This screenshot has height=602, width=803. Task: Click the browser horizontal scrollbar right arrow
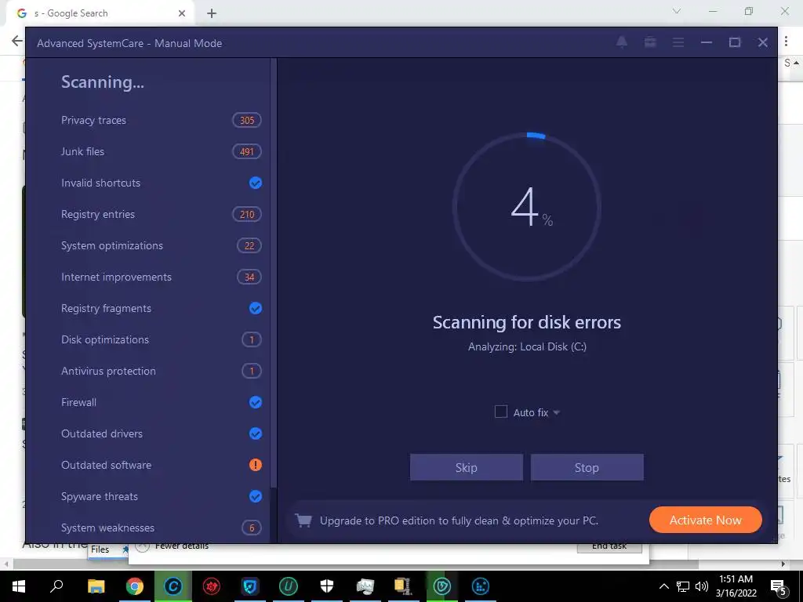point(783,564)
